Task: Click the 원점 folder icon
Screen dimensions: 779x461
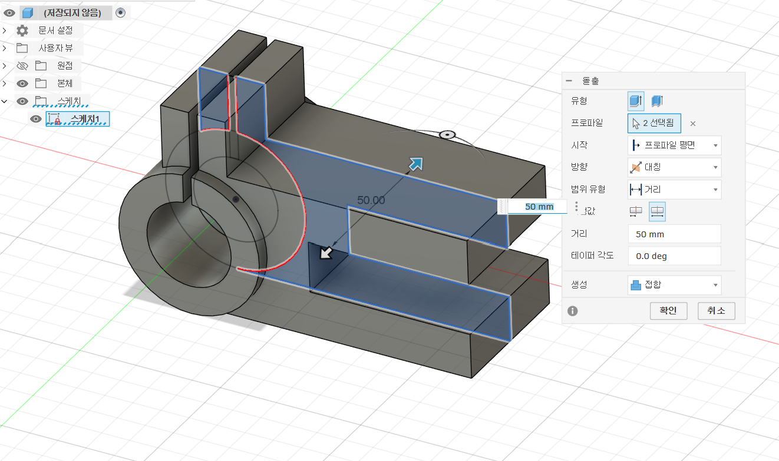Action: (41, 65)
